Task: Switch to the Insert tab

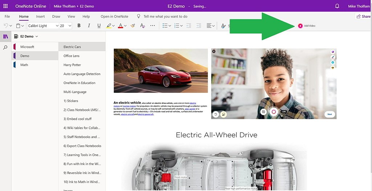Action: [40, 16]
